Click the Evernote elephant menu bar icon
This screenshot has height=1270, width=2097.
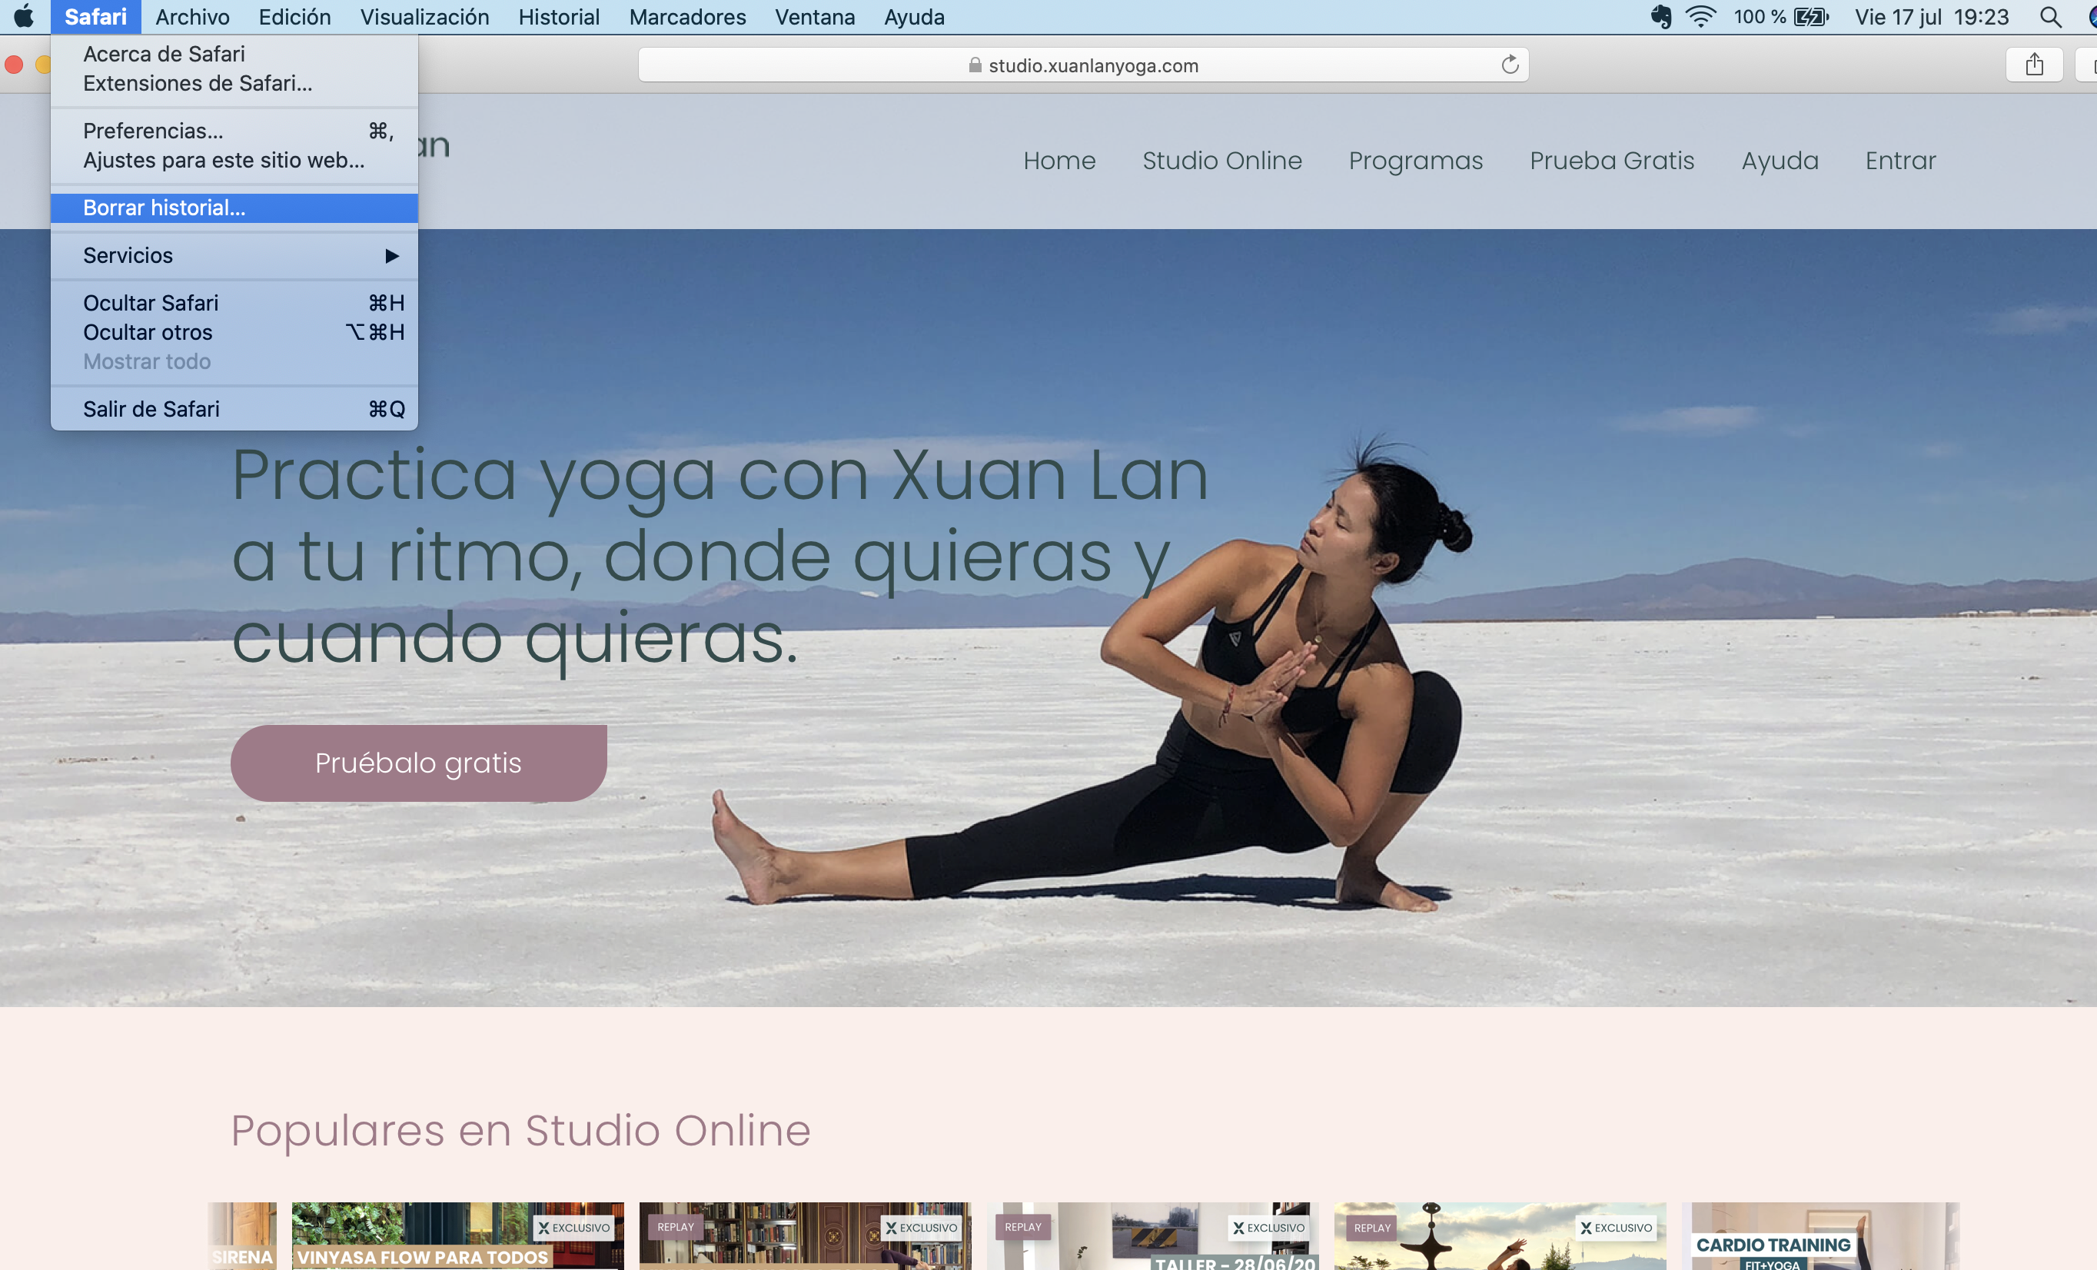(x=1660, y=17)
